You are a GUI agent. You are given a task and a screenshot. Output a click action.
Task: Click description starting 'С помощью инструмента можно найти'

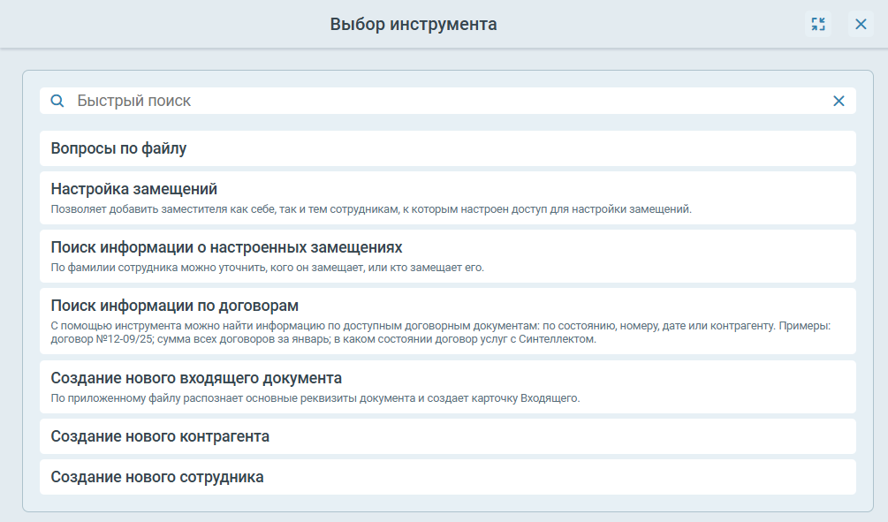[177, 326]
